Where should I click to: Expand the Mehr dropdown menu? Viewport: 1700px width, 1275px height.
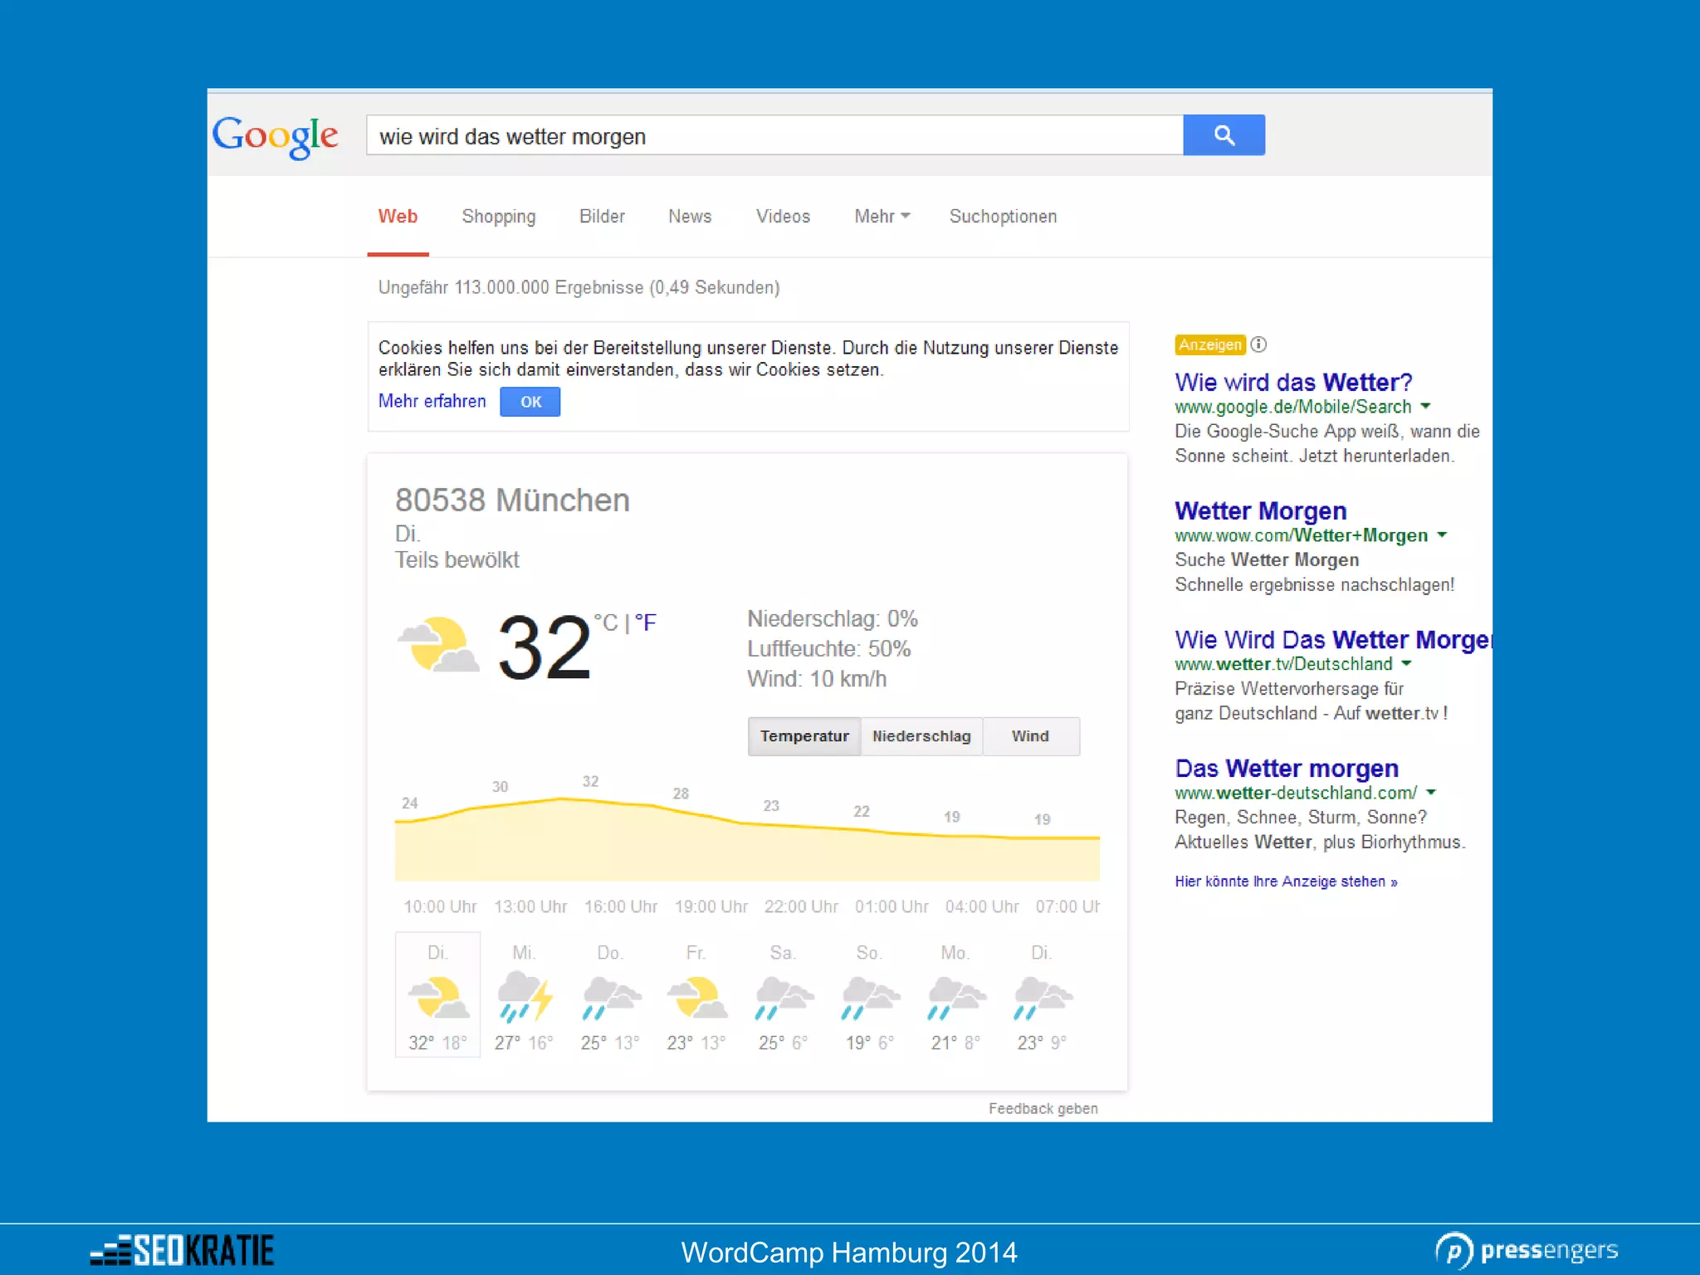coord(882,217)
